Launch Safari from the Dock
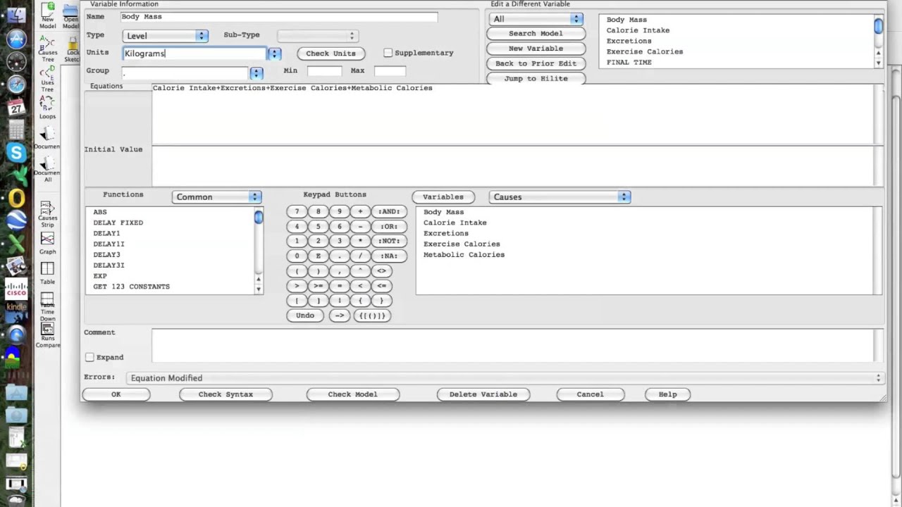 (x=16, y=85)
